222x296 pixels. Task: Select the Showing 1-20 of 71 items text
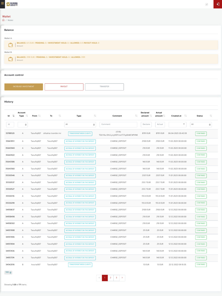coord(16,284)
